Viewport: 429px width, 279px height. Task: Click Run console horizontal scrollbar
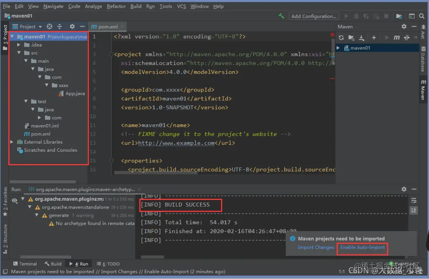(152, 257)
